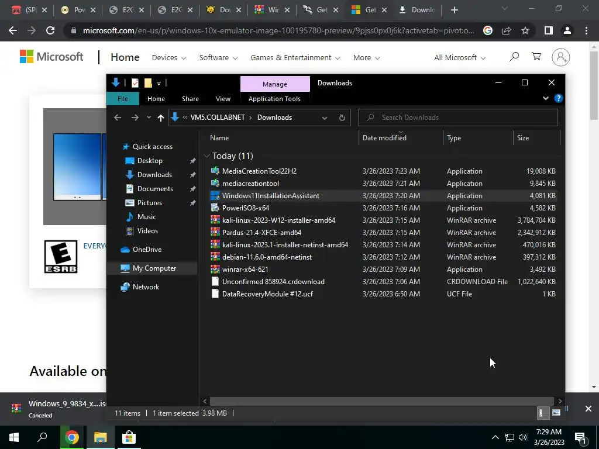The height and width of the screenshot is (449, 599).
Task: Switch to the Home ribbon tab
Action: [x=156, y=98]
